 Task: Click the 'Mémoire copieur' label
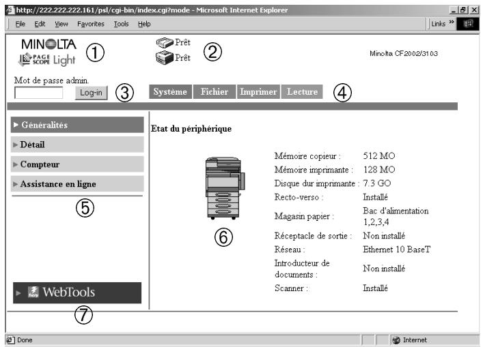[307, 156]
